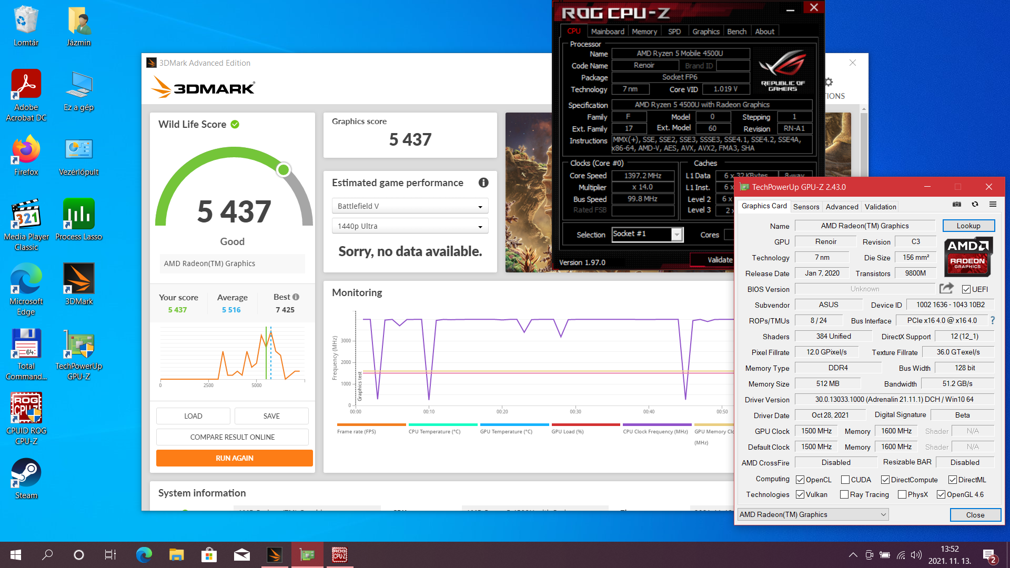Click the Wild Life benchmark thumbnail image

528,192
